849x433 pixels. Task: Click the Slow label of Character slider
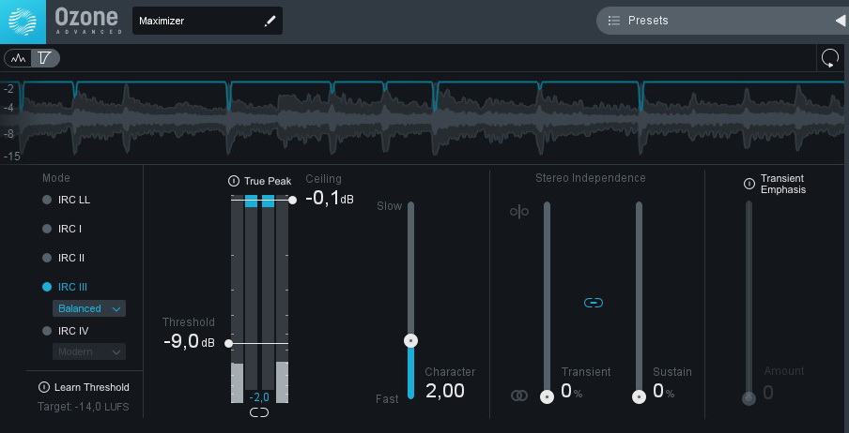click(x=390, y=206)
